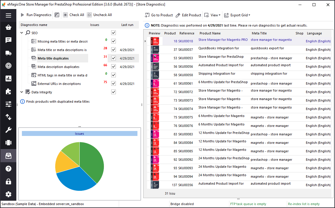
Task: Open the highlighted store diagnostics sidebar icon
Action: tap(8, 156)
